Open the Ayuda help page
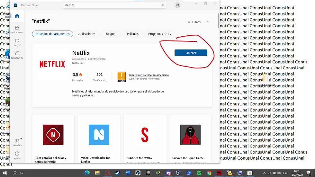315x177 pixels. click(x=17, y=155)
